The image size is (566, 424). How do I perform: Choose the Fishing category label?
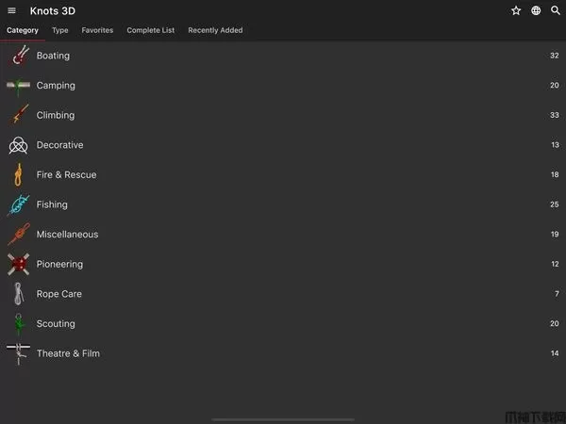point(52,204)
